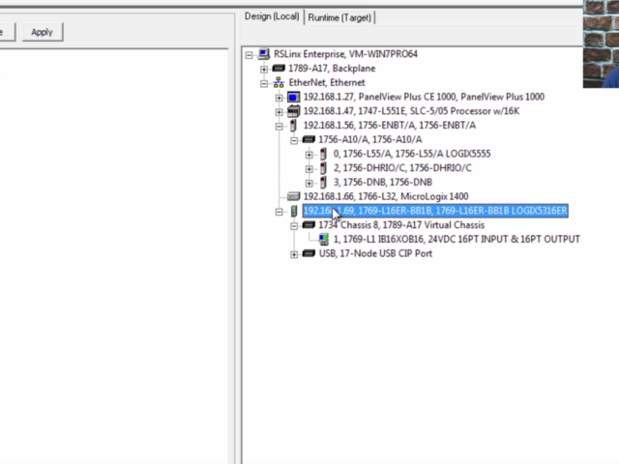Click the 1769-L16ER-BB1B controller icon
This screenshot has width=619, height=464.
coord(293,211)
